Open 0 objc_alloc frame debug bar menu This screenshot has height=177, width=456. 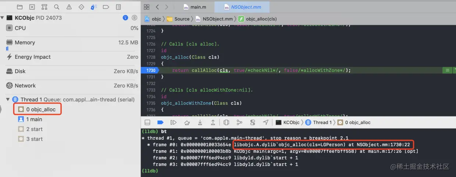pyautogui.click(x=354, y=122)
